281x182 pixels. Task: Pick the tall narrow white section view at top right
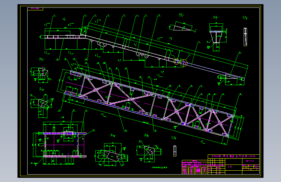click(x=245, y=37)
